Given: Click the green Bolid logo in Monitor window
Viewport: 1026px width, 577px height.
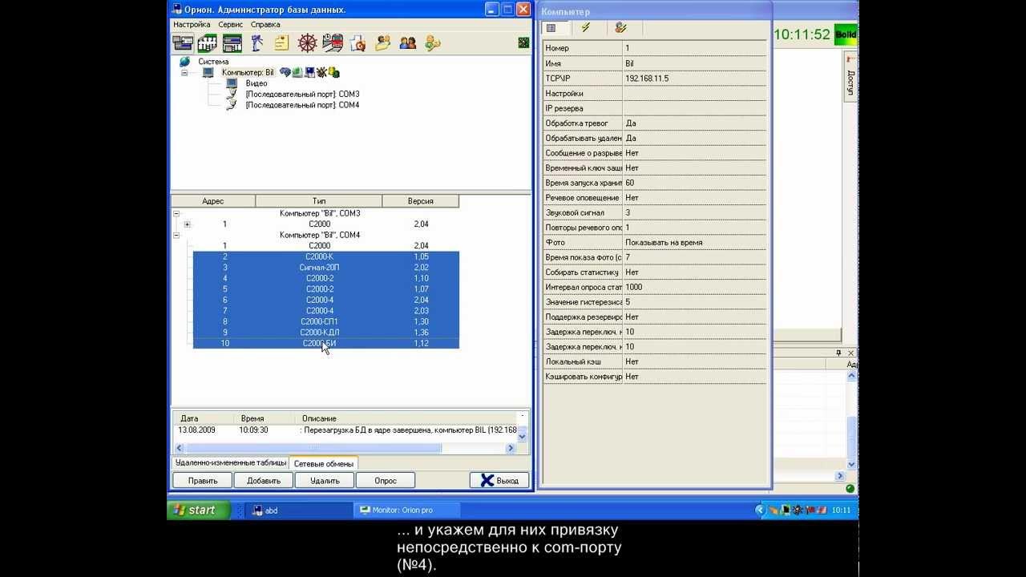Looking at the screenshot, I should 846,35.
